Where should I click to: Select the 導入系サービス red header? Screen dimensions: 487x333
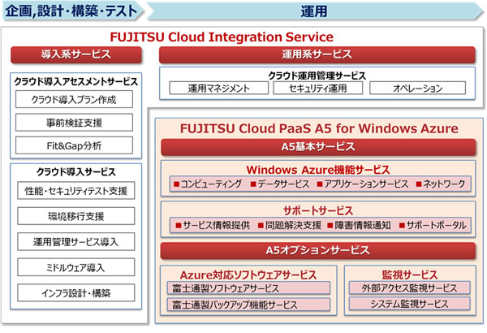76,54
